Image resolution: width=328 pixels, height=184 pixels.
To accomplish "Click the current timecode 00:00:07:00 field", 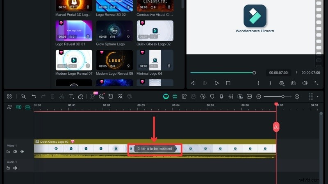I will [278, 73].
